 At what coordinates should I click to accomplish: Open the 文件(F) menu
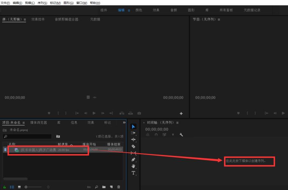pos(5,3)
